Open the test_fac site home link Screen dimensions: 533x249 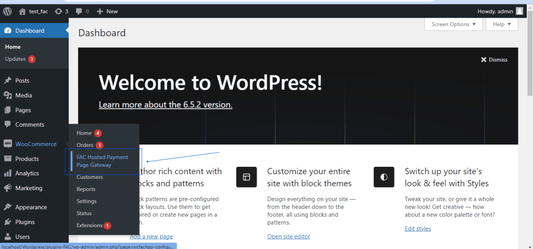(33, 11)
